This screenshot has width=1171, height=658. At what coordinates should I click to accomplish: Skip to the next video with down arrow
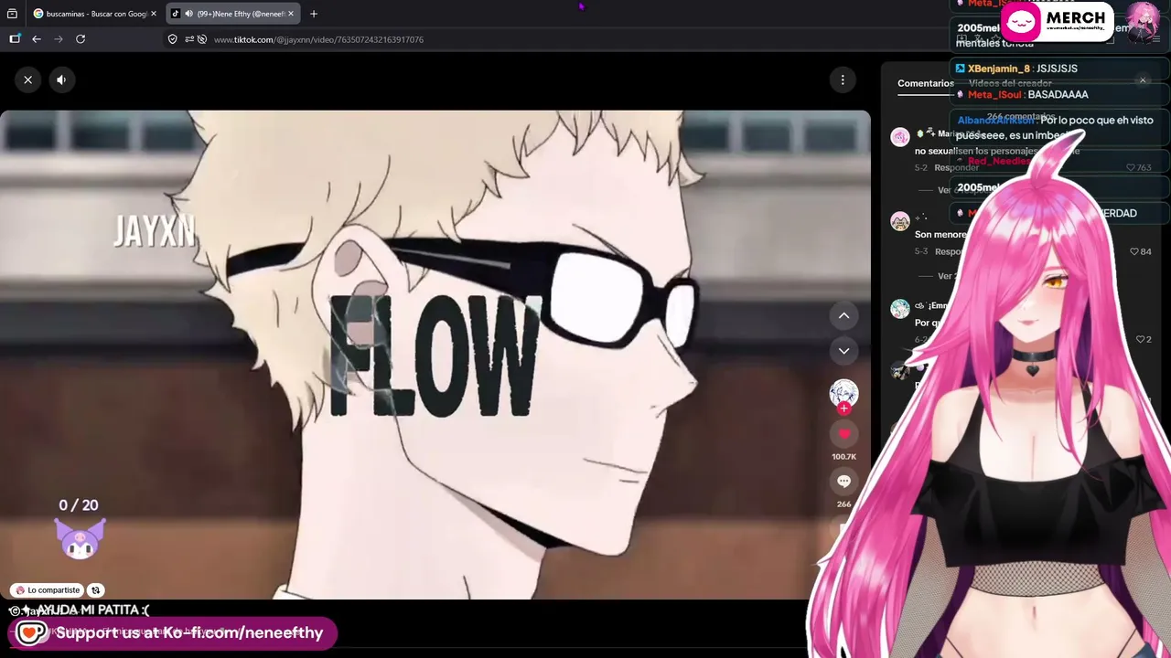coord(843,351)
